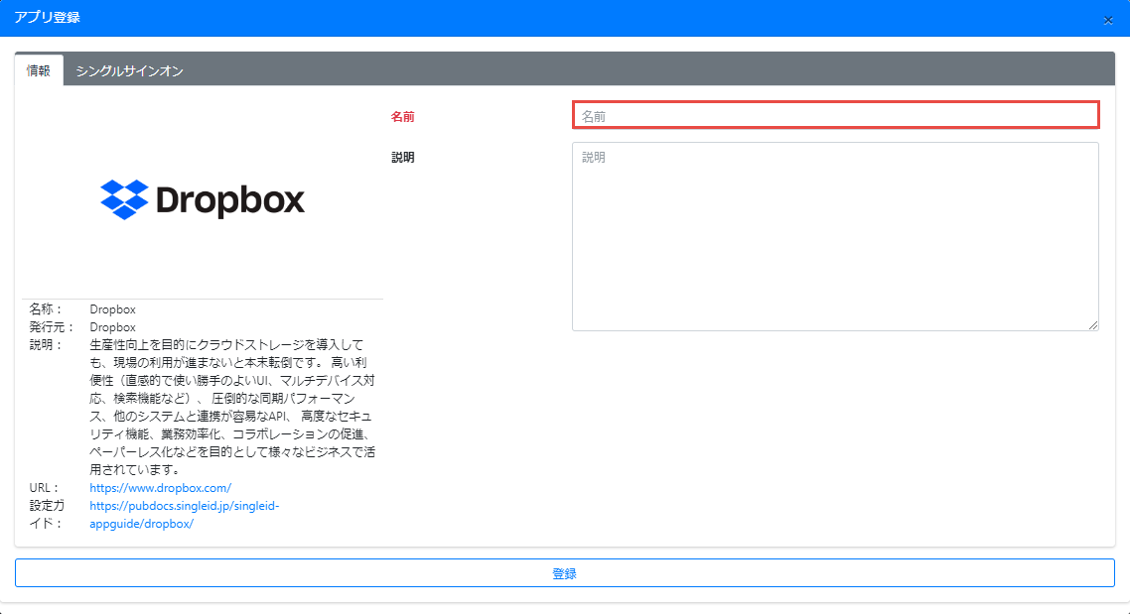Click inside the 説明 text area
The image size is (1130, 614).
click(835, 236)
